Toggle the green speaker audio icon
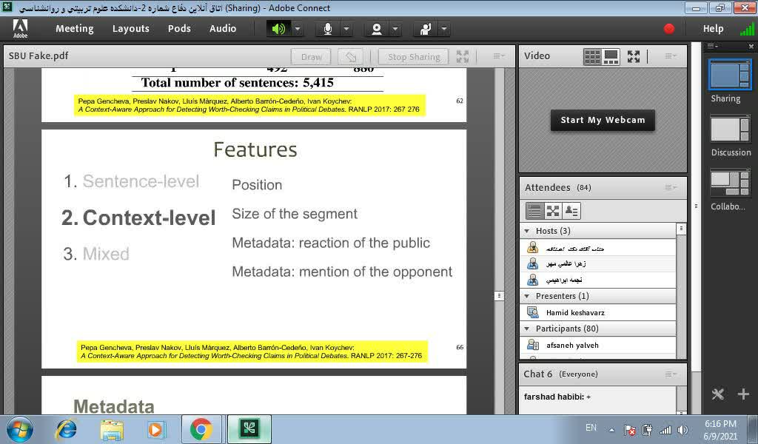The image size is (758, 444). coord(278,29)
